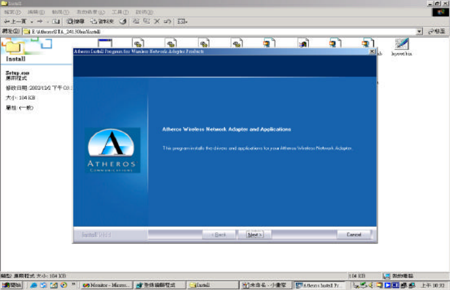Select the layout.bin file icon
The image size is (450, 290).
tap(402, 47)
